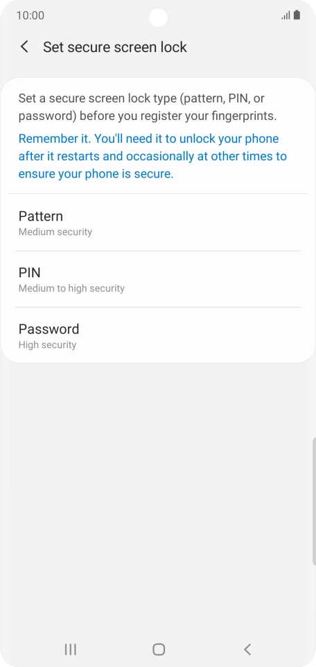
Task: Tap the "Medium security" subtitle under Pattern
Action: 55,232
